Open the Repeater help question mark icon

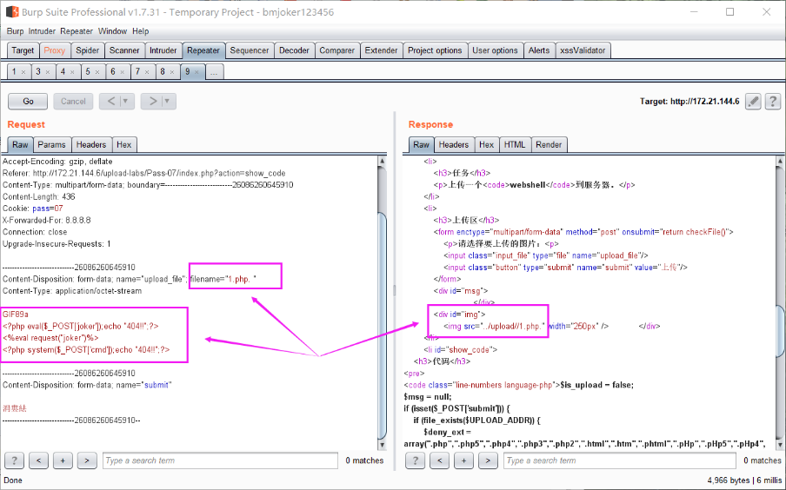(773, 101)
